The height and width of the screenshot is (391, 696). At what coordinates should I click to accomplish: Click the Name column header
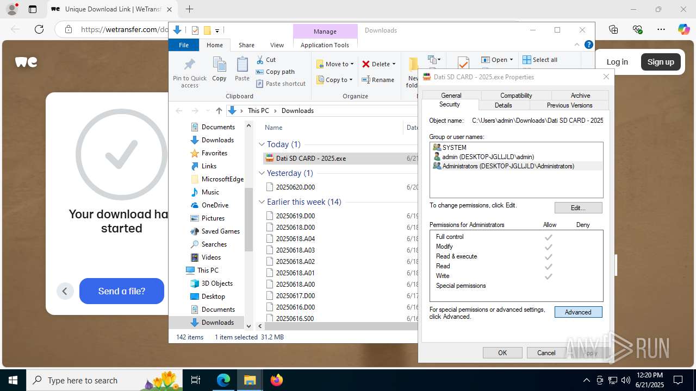(274, 127)
